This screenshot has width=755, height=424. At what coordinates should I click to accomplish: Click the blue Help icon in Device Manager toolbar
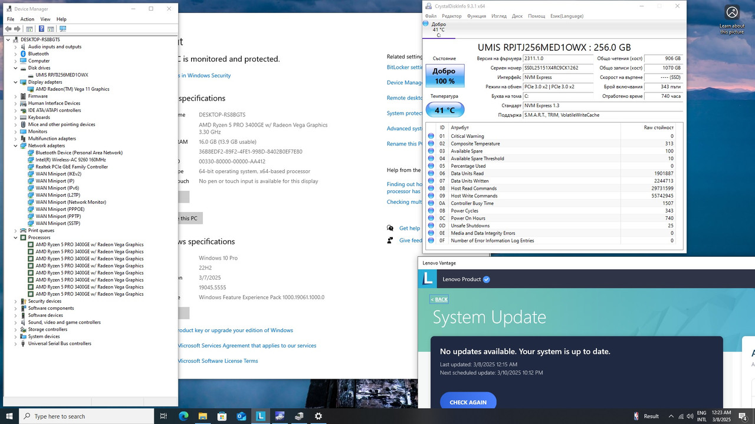tap(41, 29)
